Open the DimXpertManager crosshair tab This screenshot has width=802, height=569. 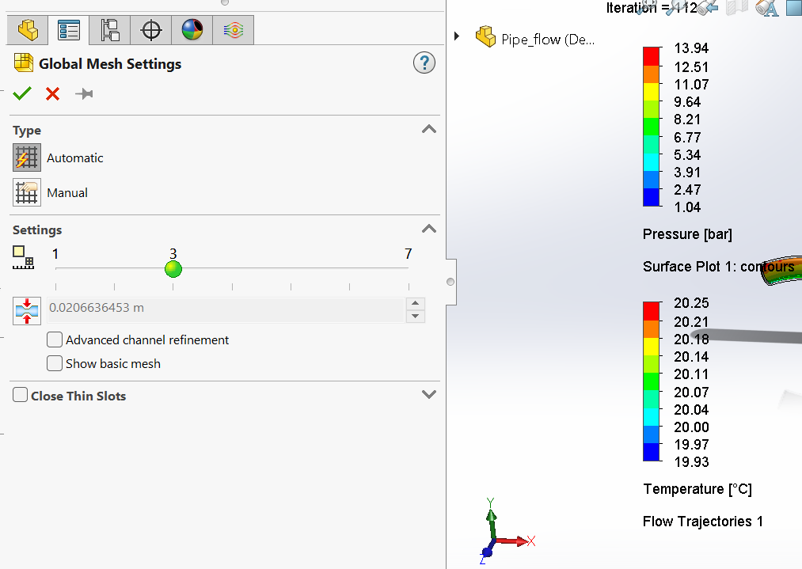tap(151, 30)
